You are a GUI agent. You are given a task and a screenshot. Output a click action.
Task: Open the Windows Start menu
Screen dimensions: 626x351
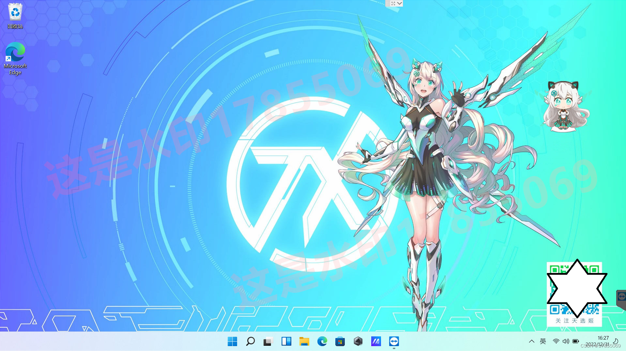pyautogui.click(x=232, y=341)
